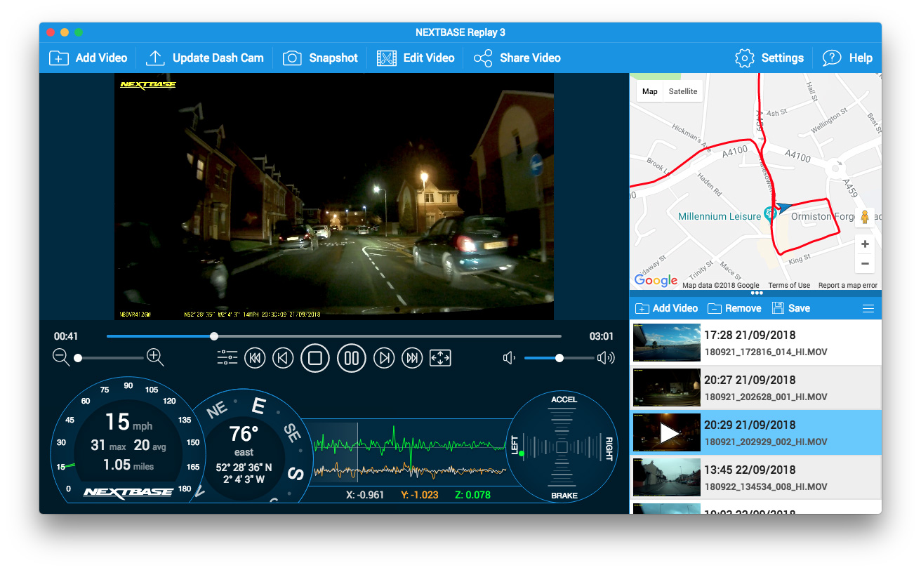
Task: Share Video from the toolbar
Action: tap(517, 58)
